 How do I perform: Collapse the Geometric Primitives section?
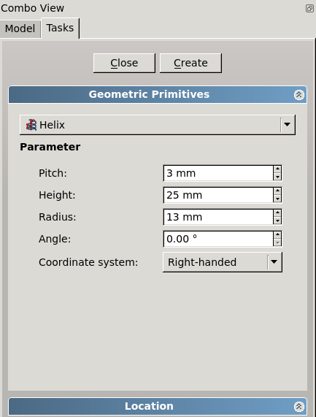point(298,95)
